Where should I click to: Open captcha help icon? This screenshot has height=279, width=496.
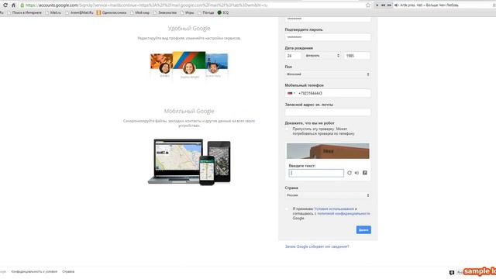(365, 173)
